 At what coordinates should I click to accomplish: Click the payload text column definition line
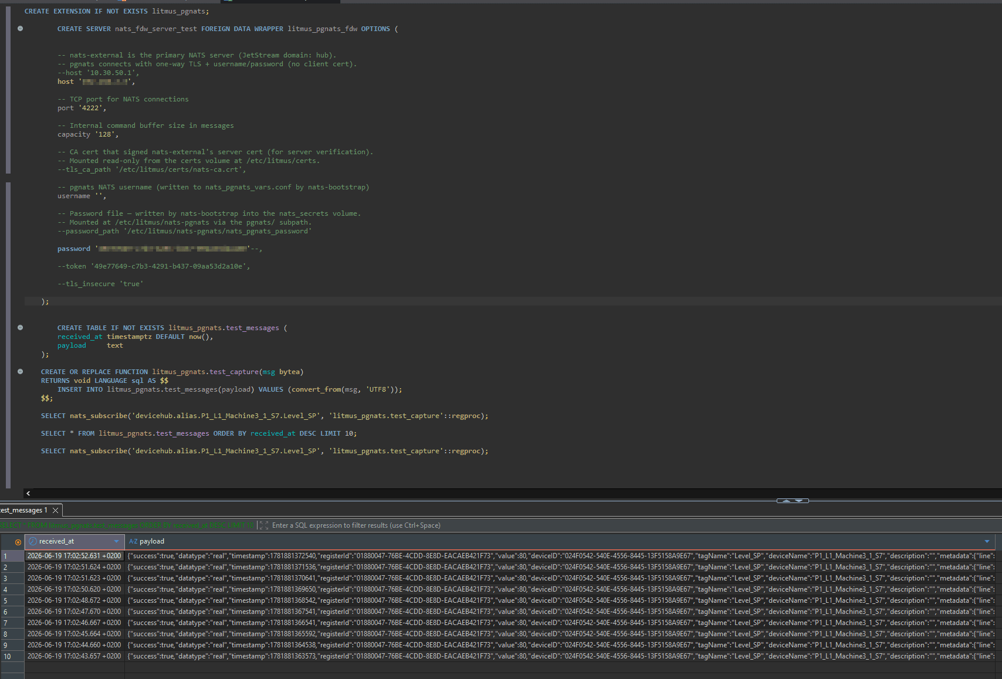pyautogui.click(x=90, y=345)
